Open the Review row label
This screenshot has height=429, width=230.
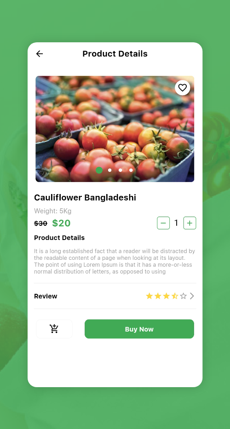pyautogui.click(x=46, y=296)
